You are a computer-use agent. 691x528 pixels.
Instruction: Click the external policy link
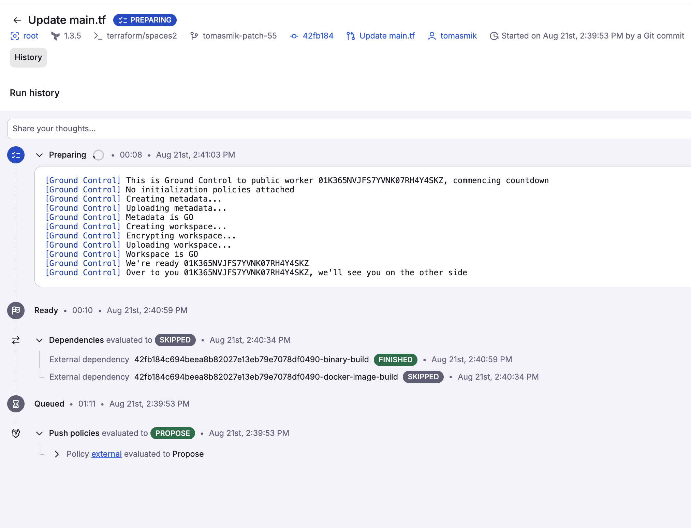(x=106, y=454)
